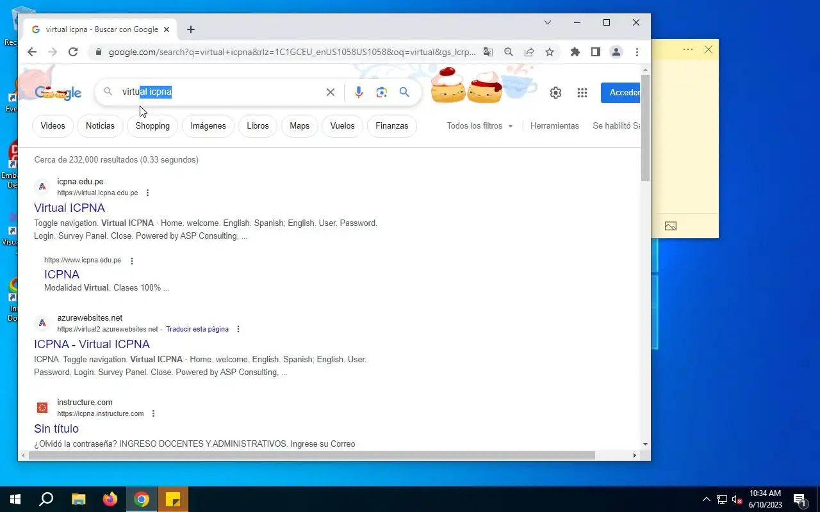Filter results by Videos
Viewport: 820px width, 512px height.
[53, 126]
